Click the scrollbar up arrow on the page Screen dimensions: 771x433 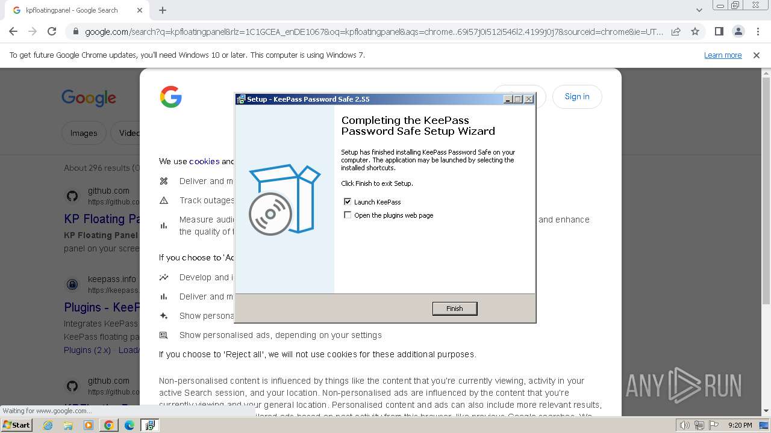766,73
